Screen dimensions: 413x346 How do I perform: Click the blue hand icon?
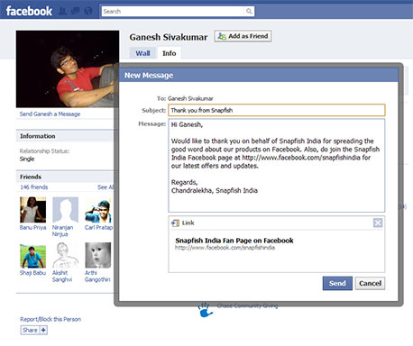[205, 310]
